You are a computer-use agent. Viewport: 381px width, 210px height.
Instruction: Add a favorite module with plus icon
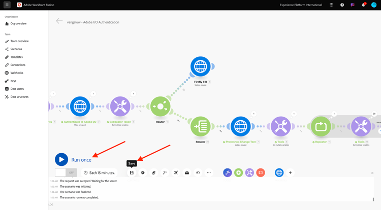(x=290, y=172)
